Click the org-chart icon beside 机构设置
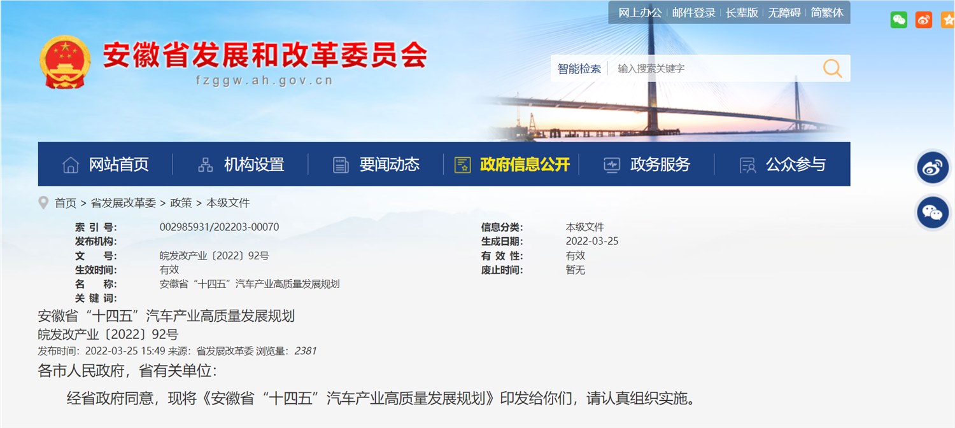The image size is (955, 428). pos(205,164)
